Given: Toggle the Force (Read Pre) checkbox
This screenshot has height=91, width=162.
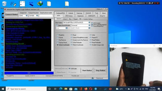Looking at the screenshot, I should point(92,26).
